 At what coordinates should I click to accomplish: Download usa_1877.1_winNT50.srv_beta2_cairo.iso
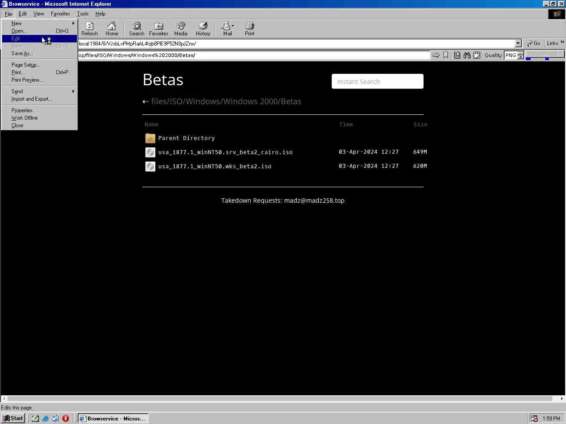point(226,152)
